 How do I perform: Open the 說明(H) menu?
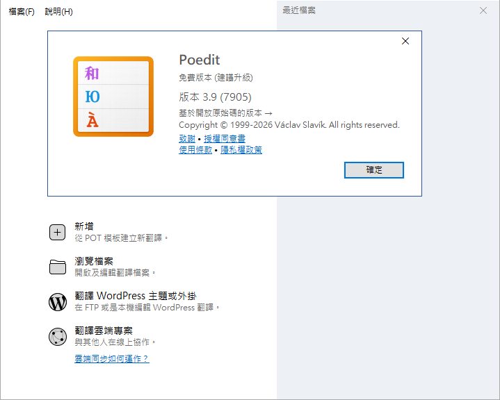[x=58, y=12]
